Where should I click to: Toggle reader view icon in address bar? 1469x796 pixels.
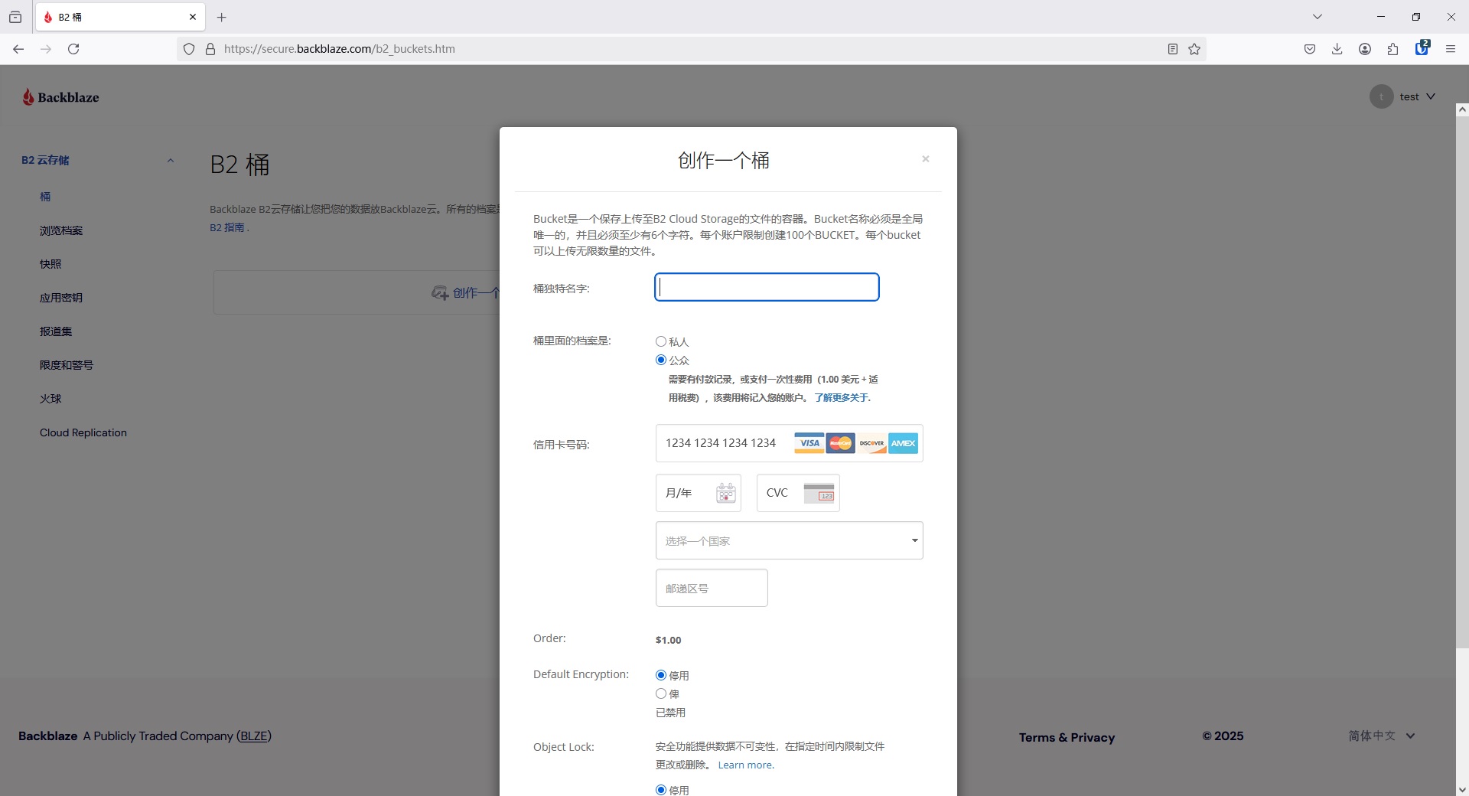[1172, 49]
